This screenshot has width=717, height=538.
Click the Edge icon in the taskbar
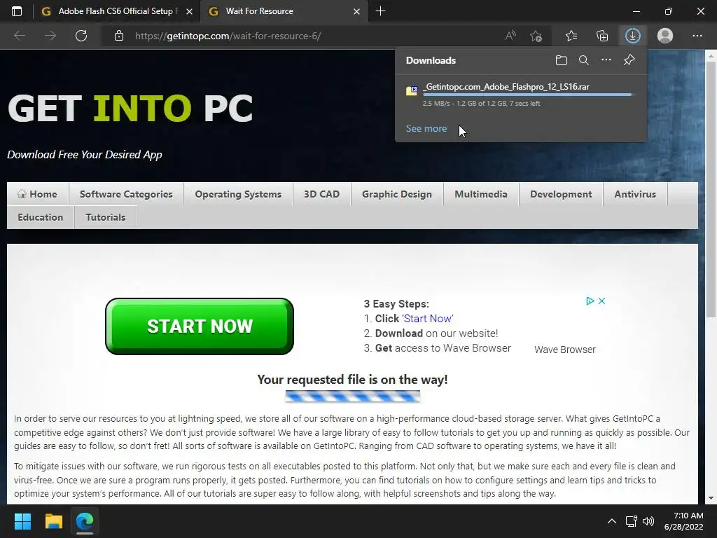(x=85, y=521)
